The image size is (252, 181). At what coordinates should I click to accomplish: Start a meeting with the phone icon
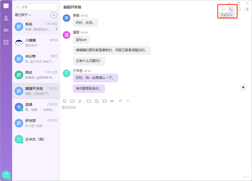[231, 9]
